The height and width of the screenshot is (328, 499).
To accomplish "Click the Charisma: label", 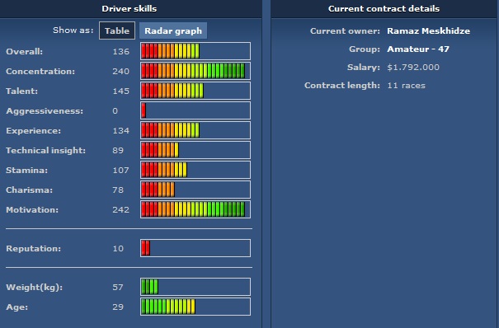I will click(29, 190).
